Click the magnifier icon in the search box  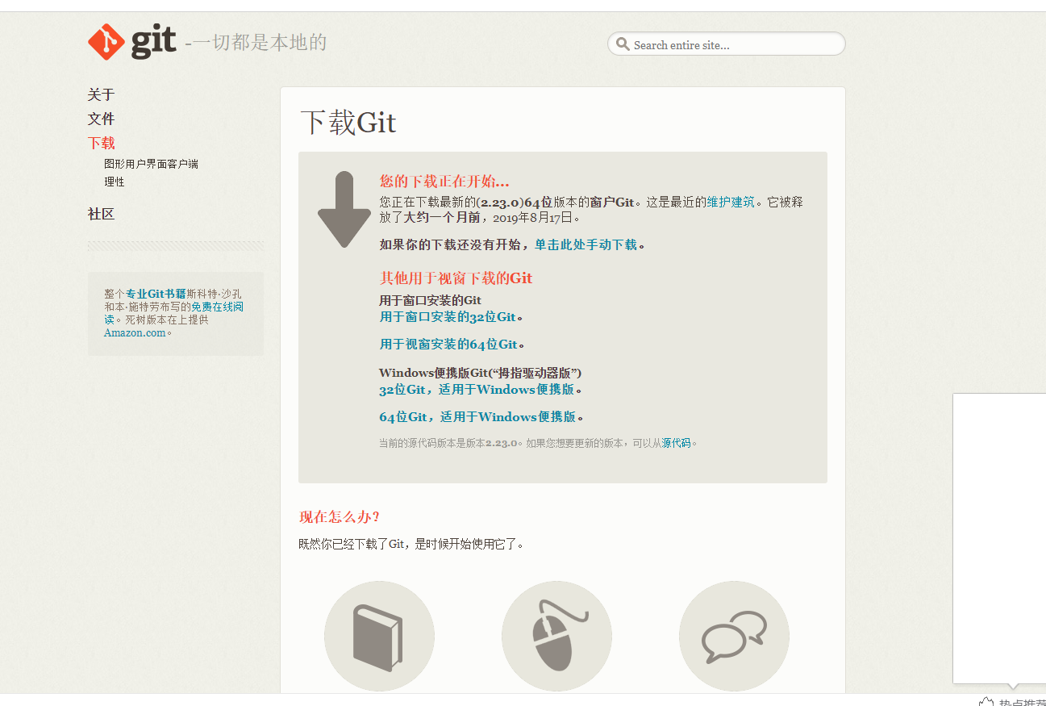[x=623, y=44]
